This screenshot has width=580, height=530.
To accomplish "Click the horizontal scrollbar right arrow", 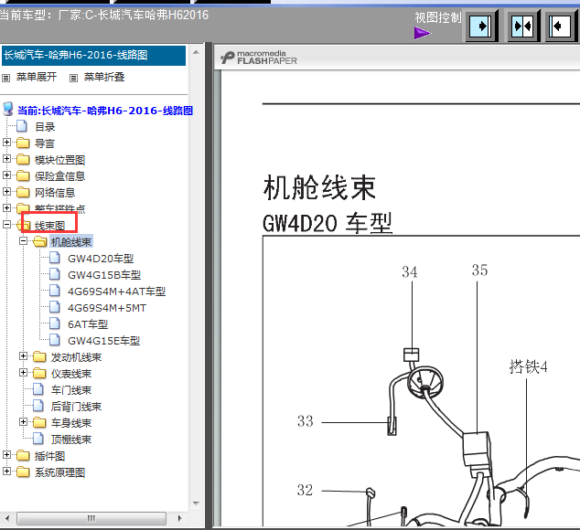I will (179, 518).
